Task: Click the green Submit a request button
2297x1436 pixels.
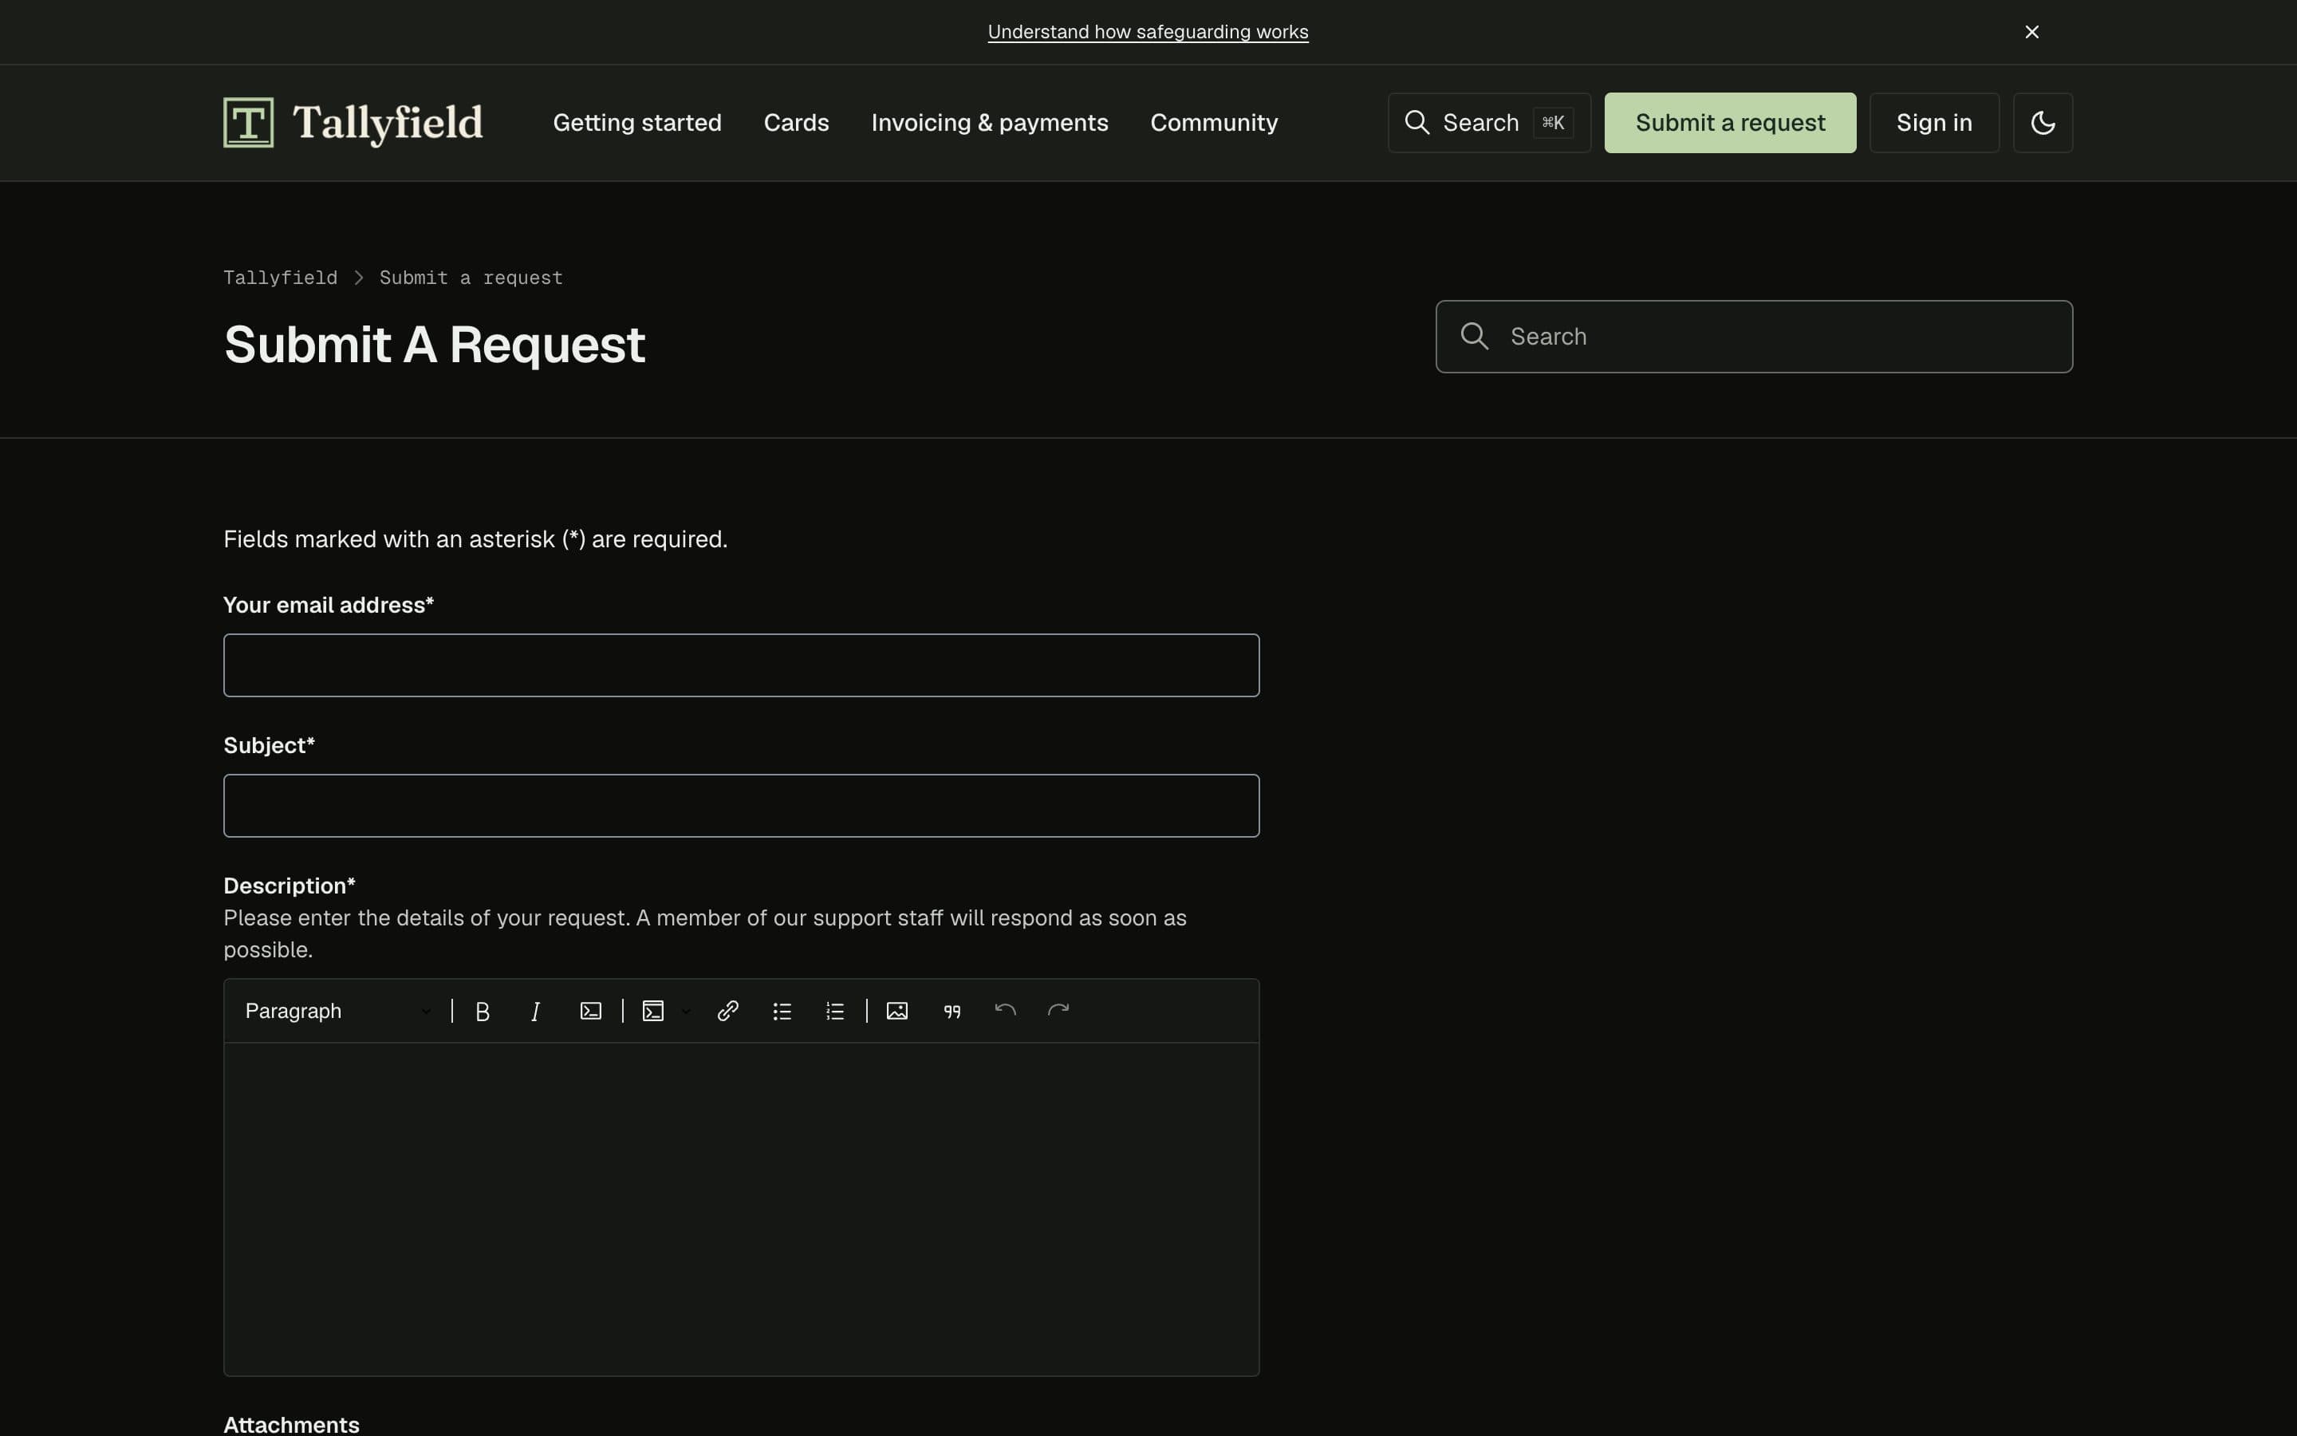Action: [x=1729, y=123]
